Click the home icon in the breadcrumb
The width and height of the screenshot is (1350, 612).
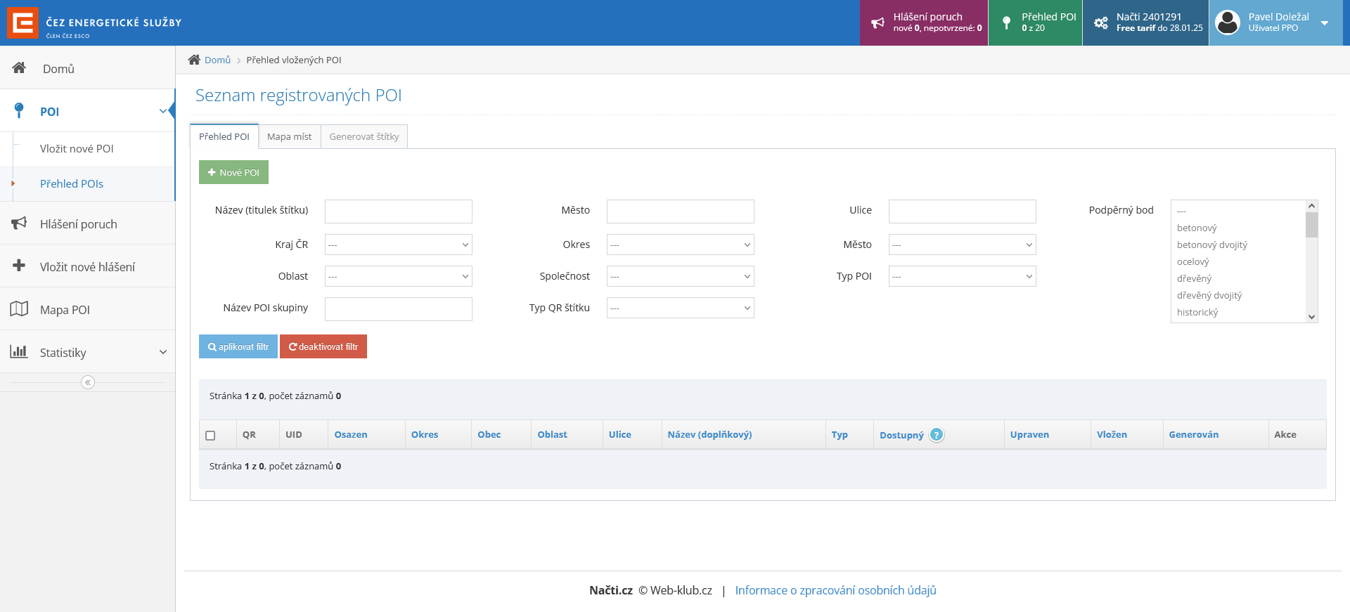[194, 60]
